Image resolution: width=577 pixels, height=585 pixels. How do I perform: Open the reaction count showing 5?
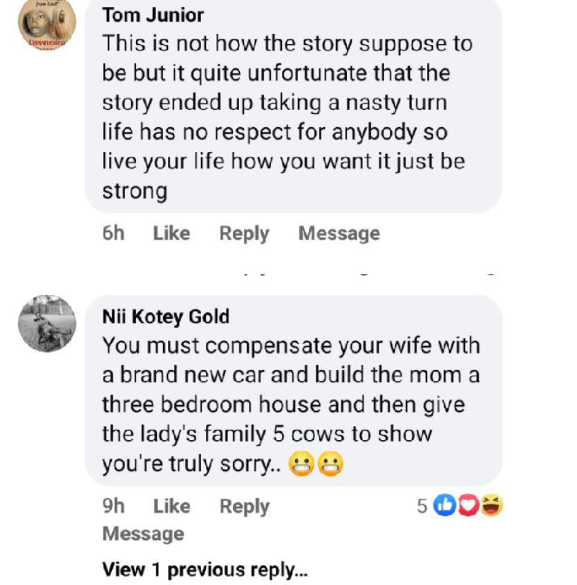(422, 506)
